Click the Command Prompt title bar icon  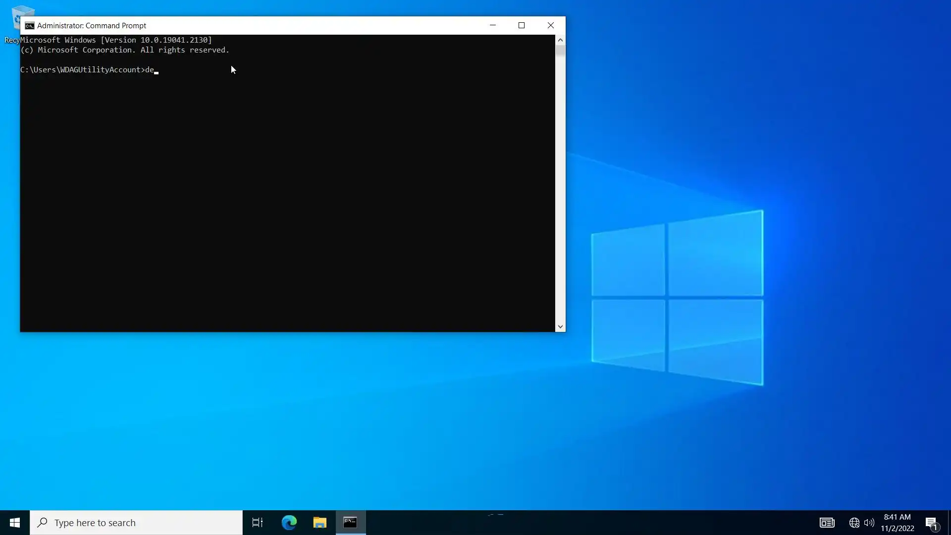[30, 26]
